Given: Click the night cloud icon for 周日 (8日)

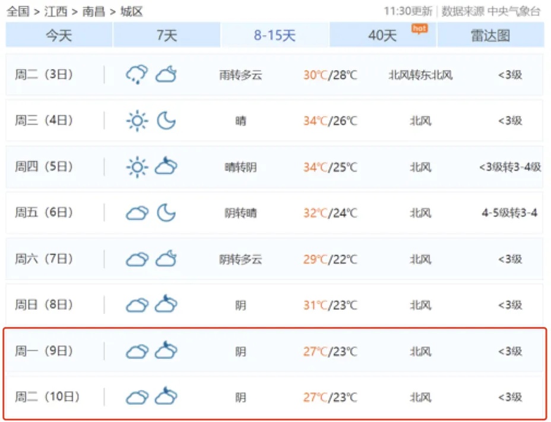Looking at the screenshot, I should point(166,305).
